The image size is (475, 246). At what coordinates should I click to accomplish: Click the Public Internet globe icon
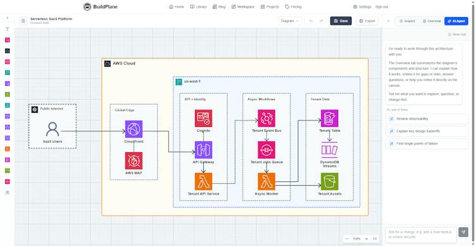[35, 110]
